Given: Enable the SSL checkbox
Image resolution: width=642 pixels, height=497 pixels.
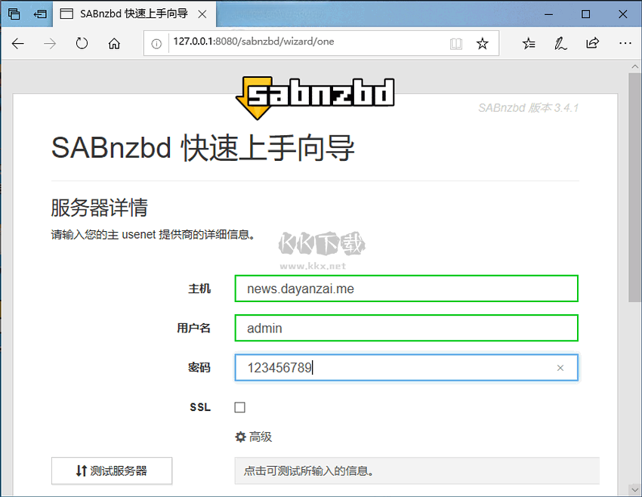Looking at the screenshot, I should [240, 407].
